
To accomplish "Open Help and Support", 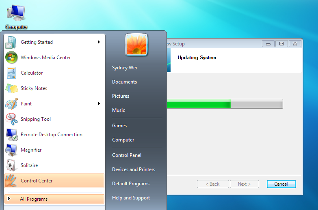I will click(x=131, y=198).
